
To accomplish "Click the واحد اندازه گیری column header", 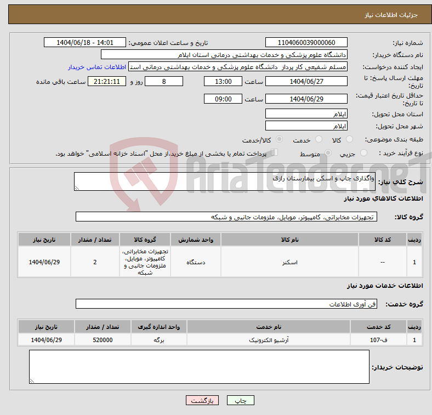I will pyautogui.click(x=158, y=327).
